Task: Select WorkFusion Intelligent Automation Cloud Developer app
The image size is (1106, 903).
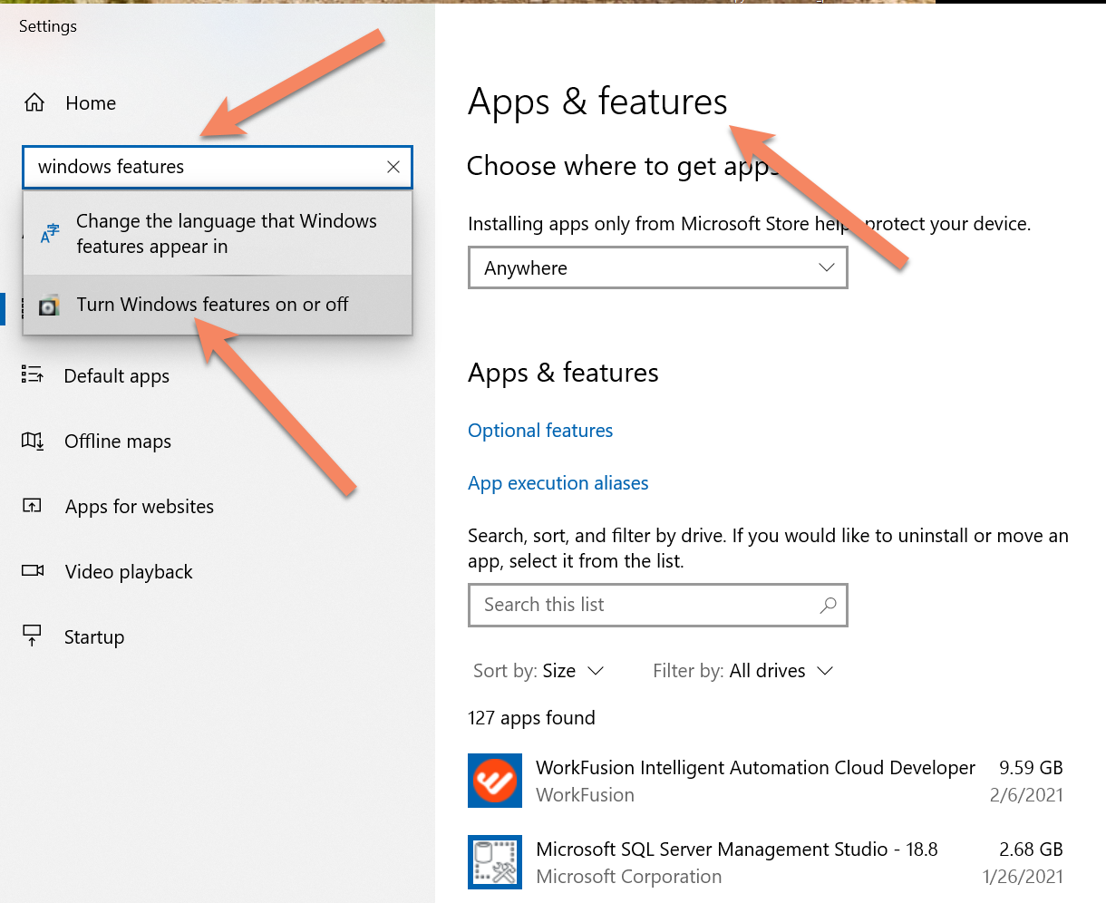Action: (x=766, y=781)
